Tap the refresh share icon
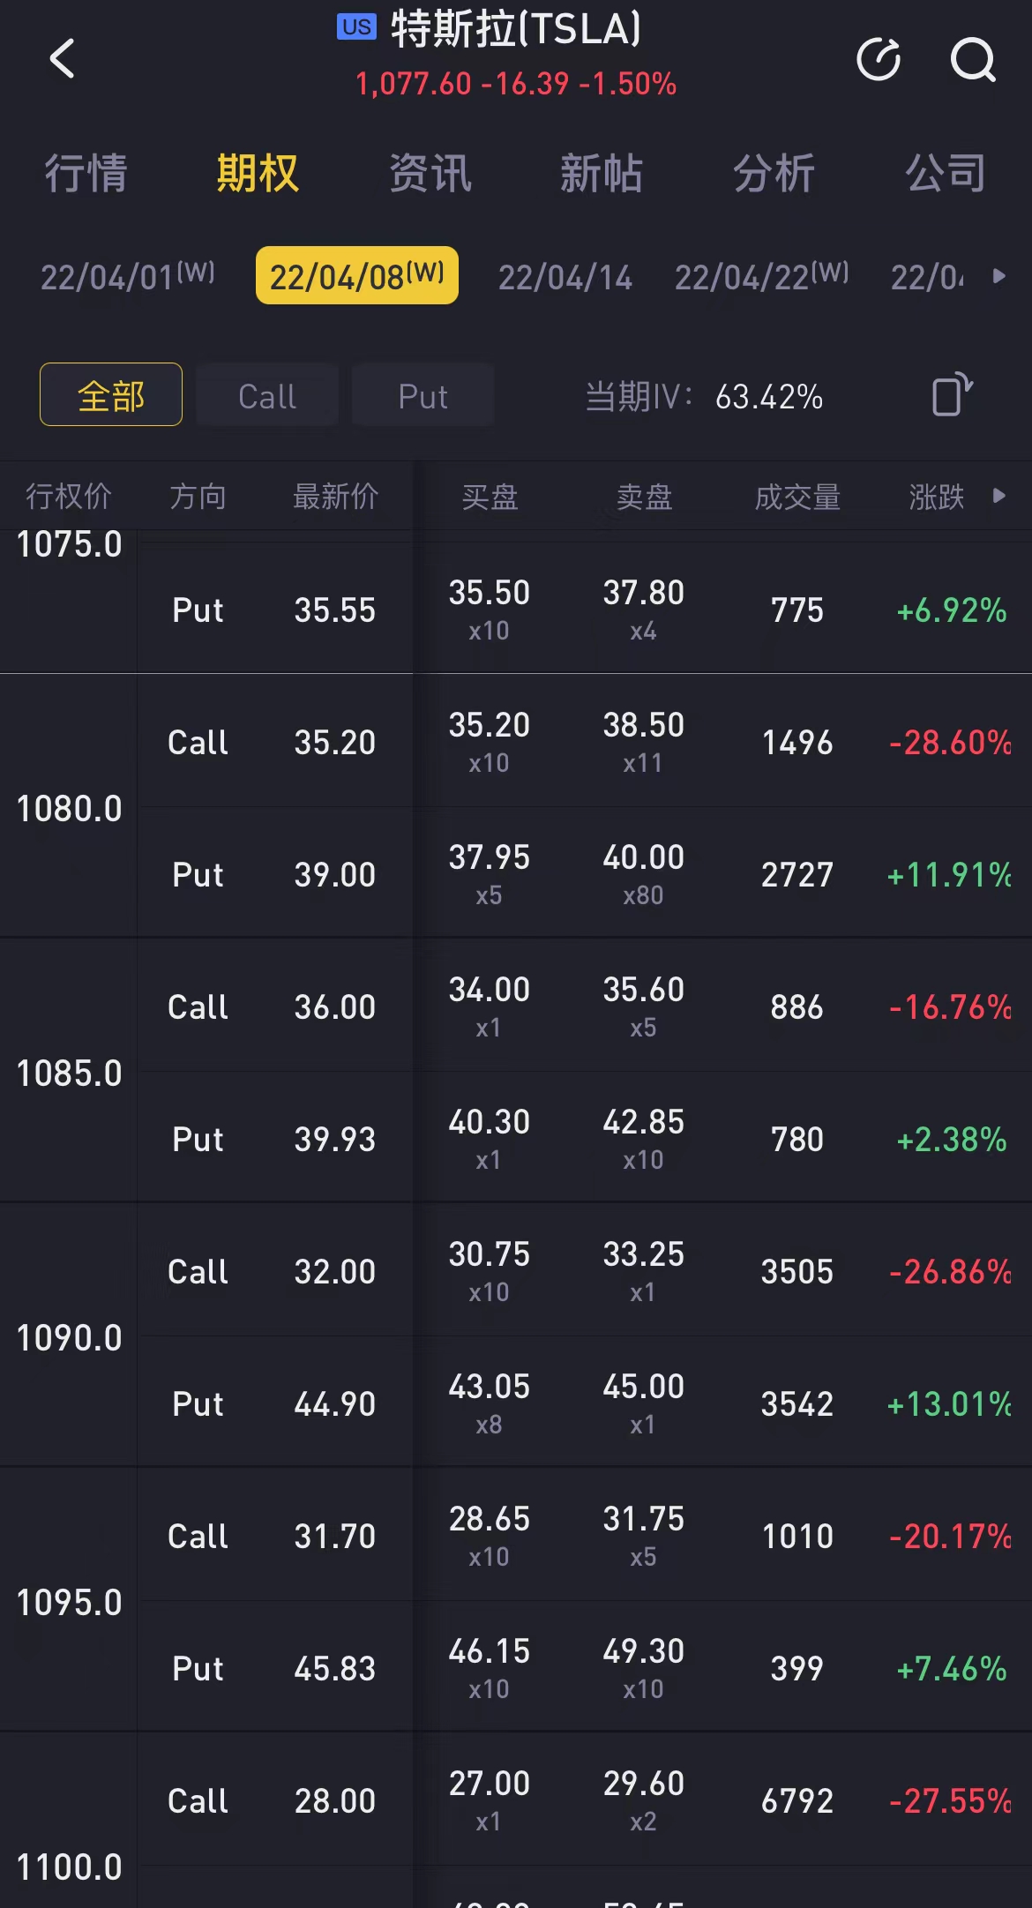Screen dimensions: 1032x1908 tap(879, 59)
